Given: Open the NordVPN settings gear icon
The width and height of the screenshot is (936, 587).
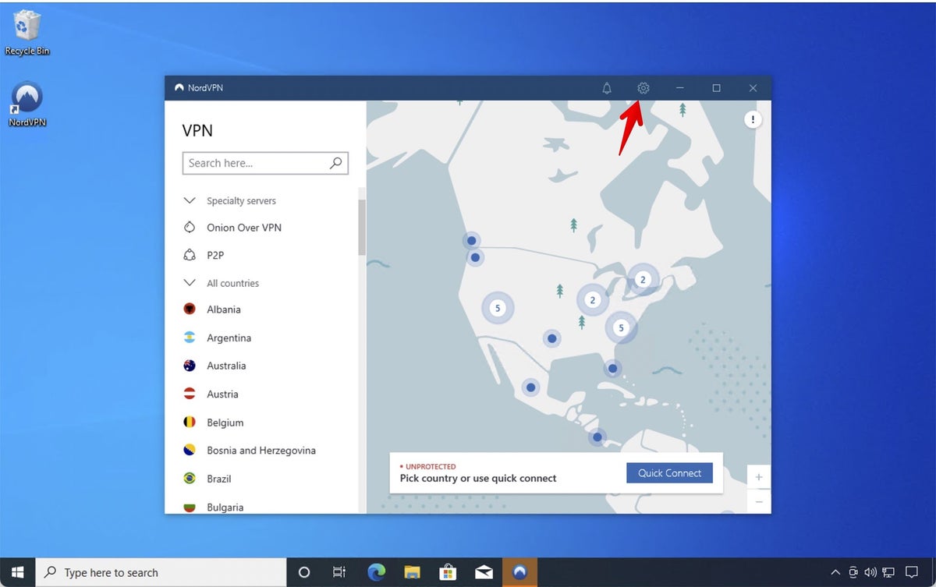Looking at the screenshot, I should coord(643,88).
